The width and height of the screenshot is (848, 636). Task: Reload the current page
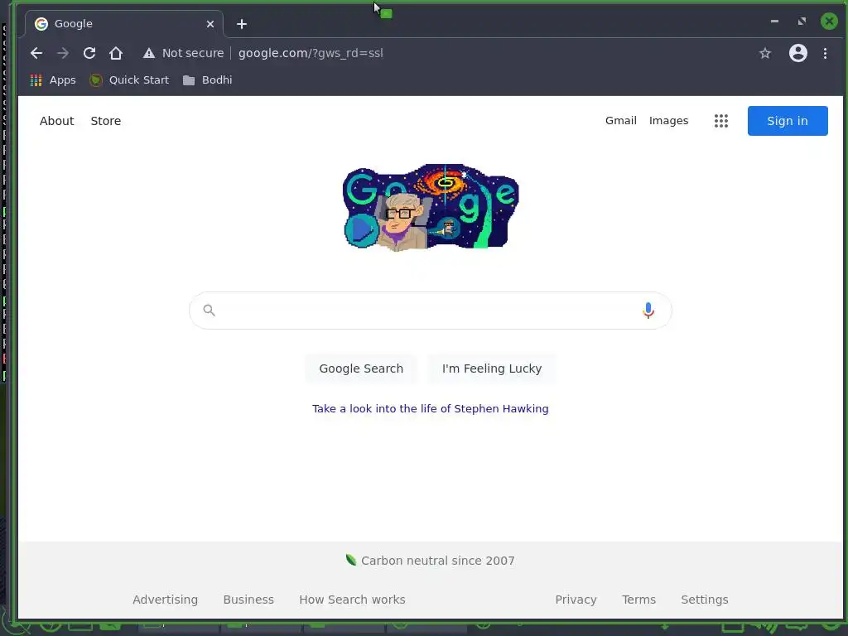(89, 53)
